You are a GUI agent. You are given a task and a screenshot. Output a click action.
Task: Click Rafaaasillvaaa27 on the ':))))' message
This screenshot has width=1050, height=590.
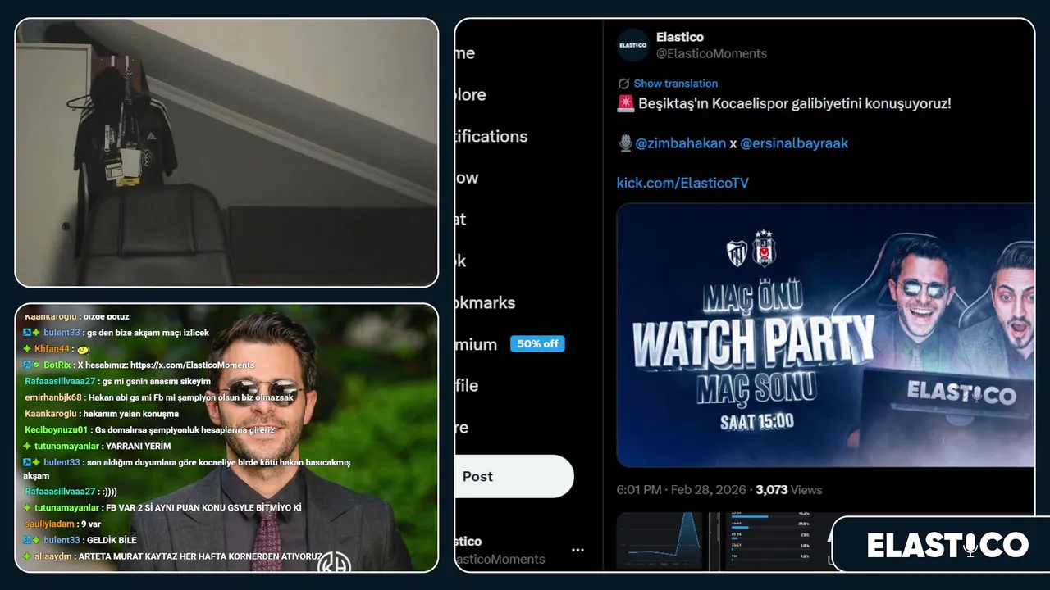[60, 492]
